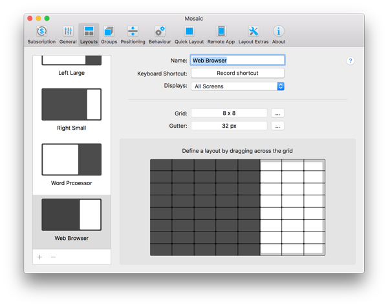Click the Record shortcut button
Viewport: 388px width, 307px height.
coord(238,74)
